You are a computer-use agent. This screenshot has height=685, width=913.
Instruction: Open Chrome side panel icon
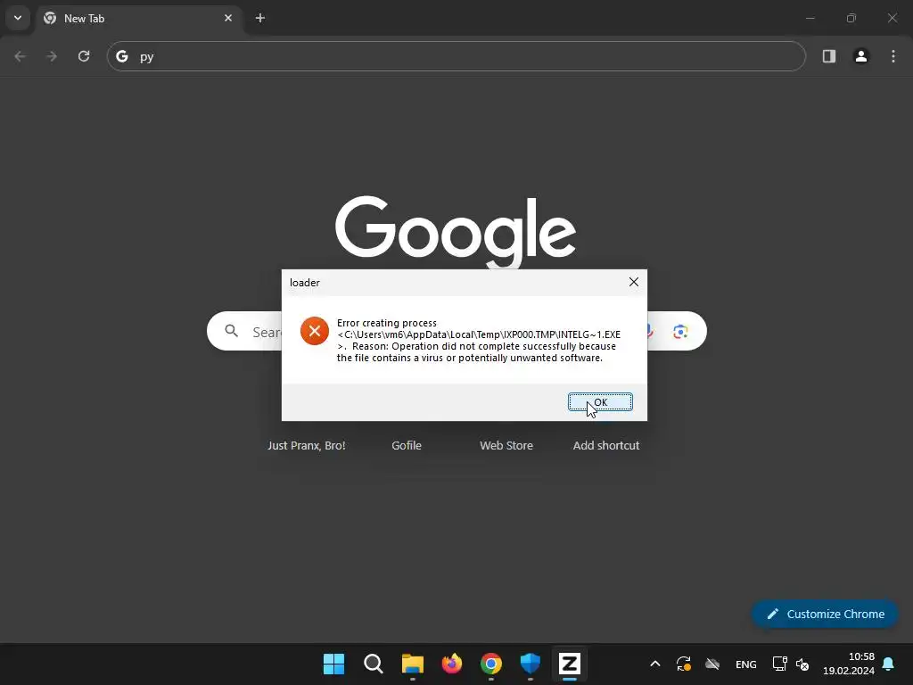pyautogui.click(x=828, y=56)
